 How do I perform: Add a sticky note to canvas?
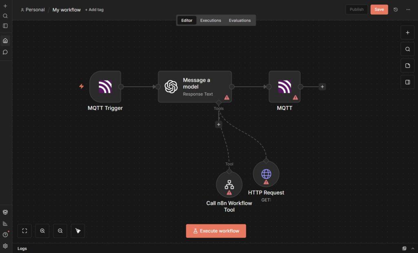[407, 65]
